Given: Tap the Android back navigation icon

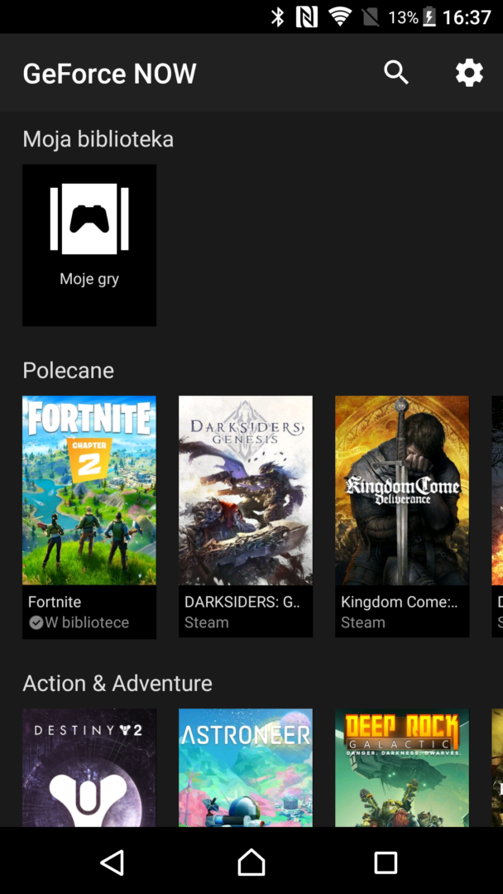Looking at the screenshot, I should coord(112,863).
